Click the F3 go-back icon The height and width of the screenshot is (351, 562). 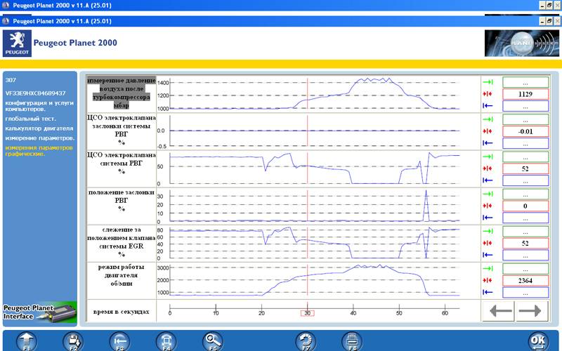click(x=119, y=340)
